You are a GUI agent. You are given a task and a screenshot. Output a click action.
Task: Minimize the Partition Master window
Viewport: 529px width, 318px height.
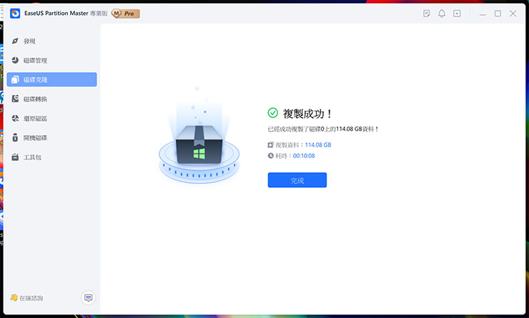click(x=483, y=14)
